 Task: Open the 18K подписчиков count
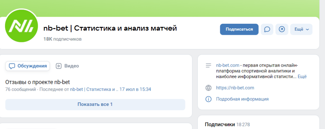coord(63,39)
